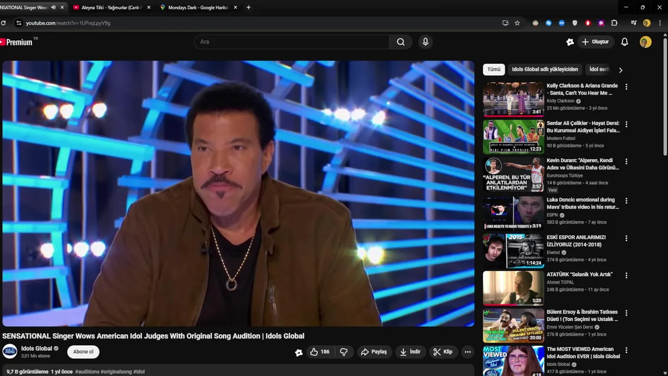Image resolution: width=668 pixels, height=376 pixels.
Task: Share the video via Paylaş
Action: pyautogui.click(x=374, y=352)
